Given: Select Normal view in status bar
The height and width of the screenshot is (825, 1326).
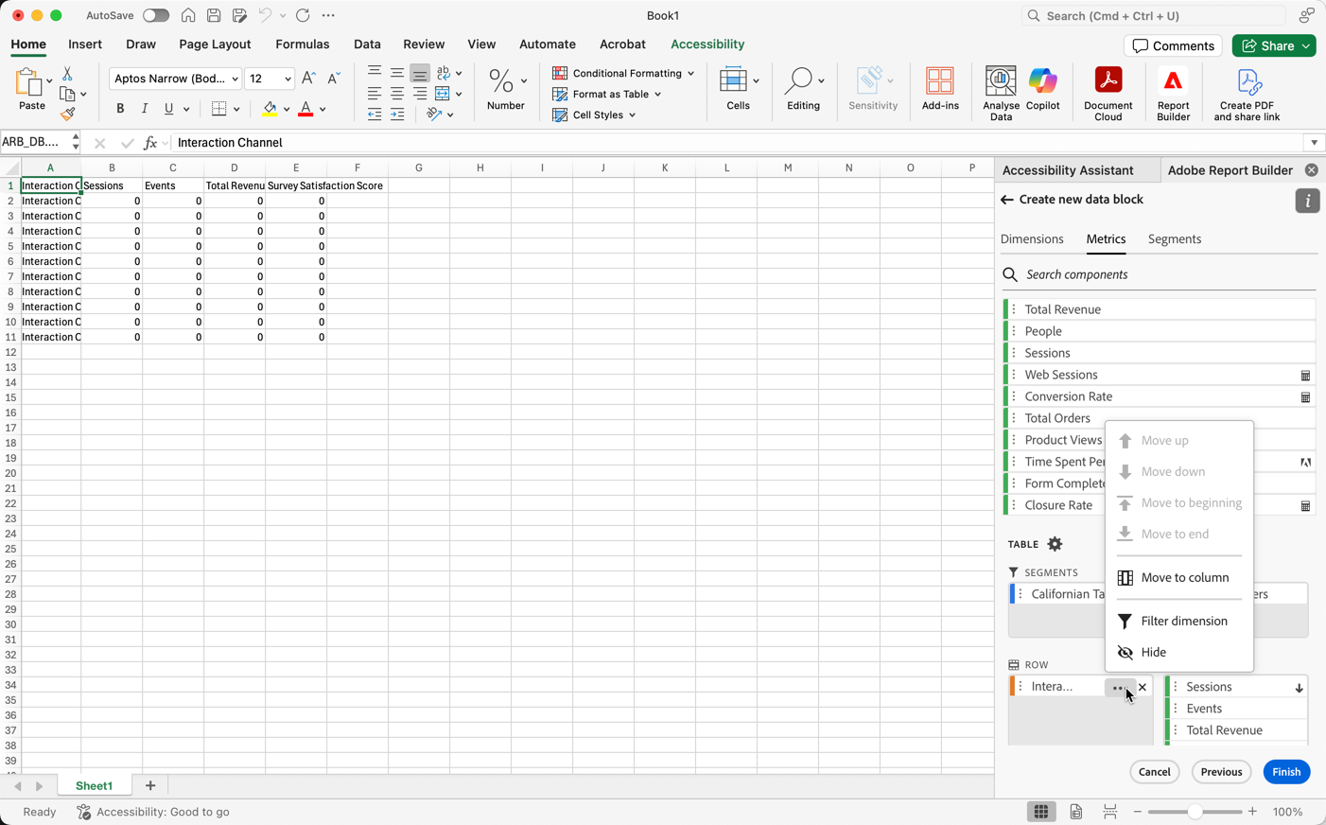Looking at the screenshot, I should point(1040,812).
